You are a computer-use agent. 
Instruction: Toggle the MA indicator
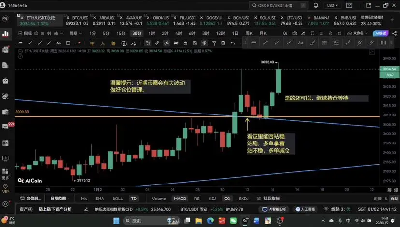point(84,199)
